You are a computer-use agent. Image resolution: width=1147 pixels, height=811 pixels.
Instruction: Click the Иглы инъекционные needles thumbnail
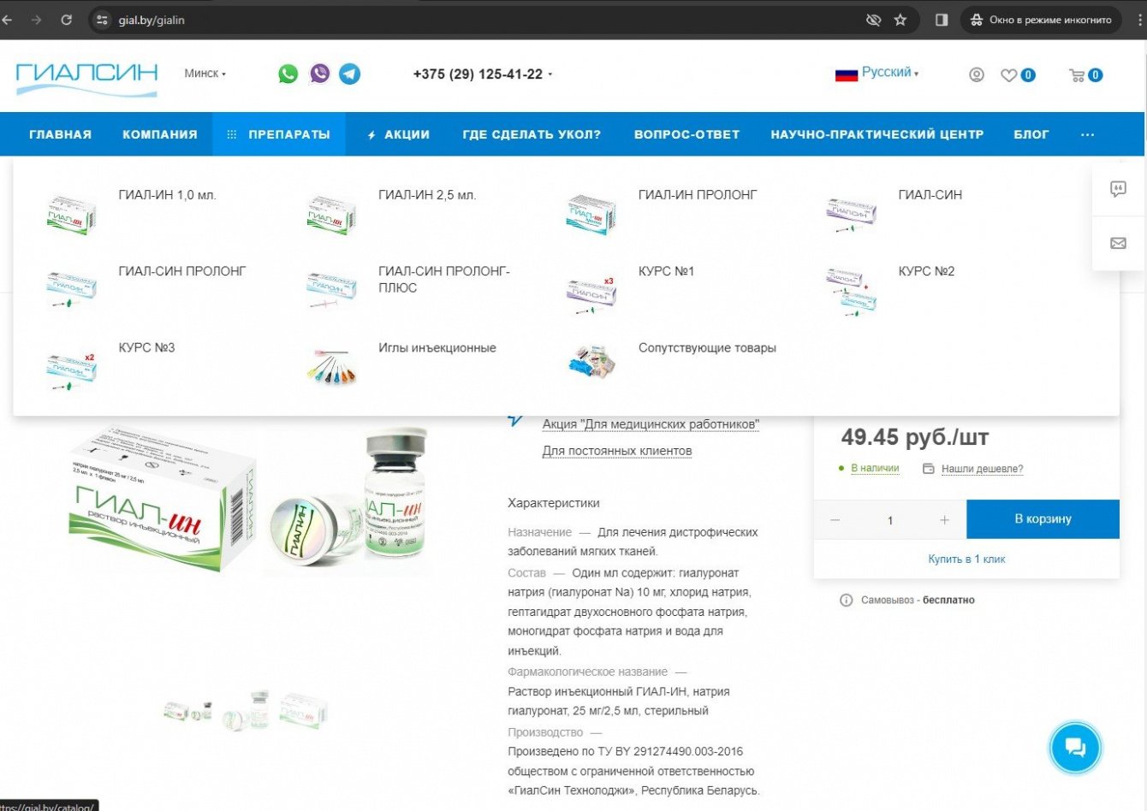[x=331, y=366]
